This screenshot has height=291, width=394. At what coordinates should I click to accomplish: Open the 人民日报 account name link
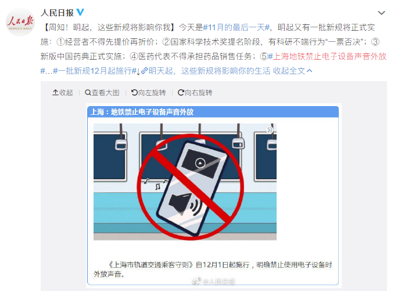click(57, 13)
